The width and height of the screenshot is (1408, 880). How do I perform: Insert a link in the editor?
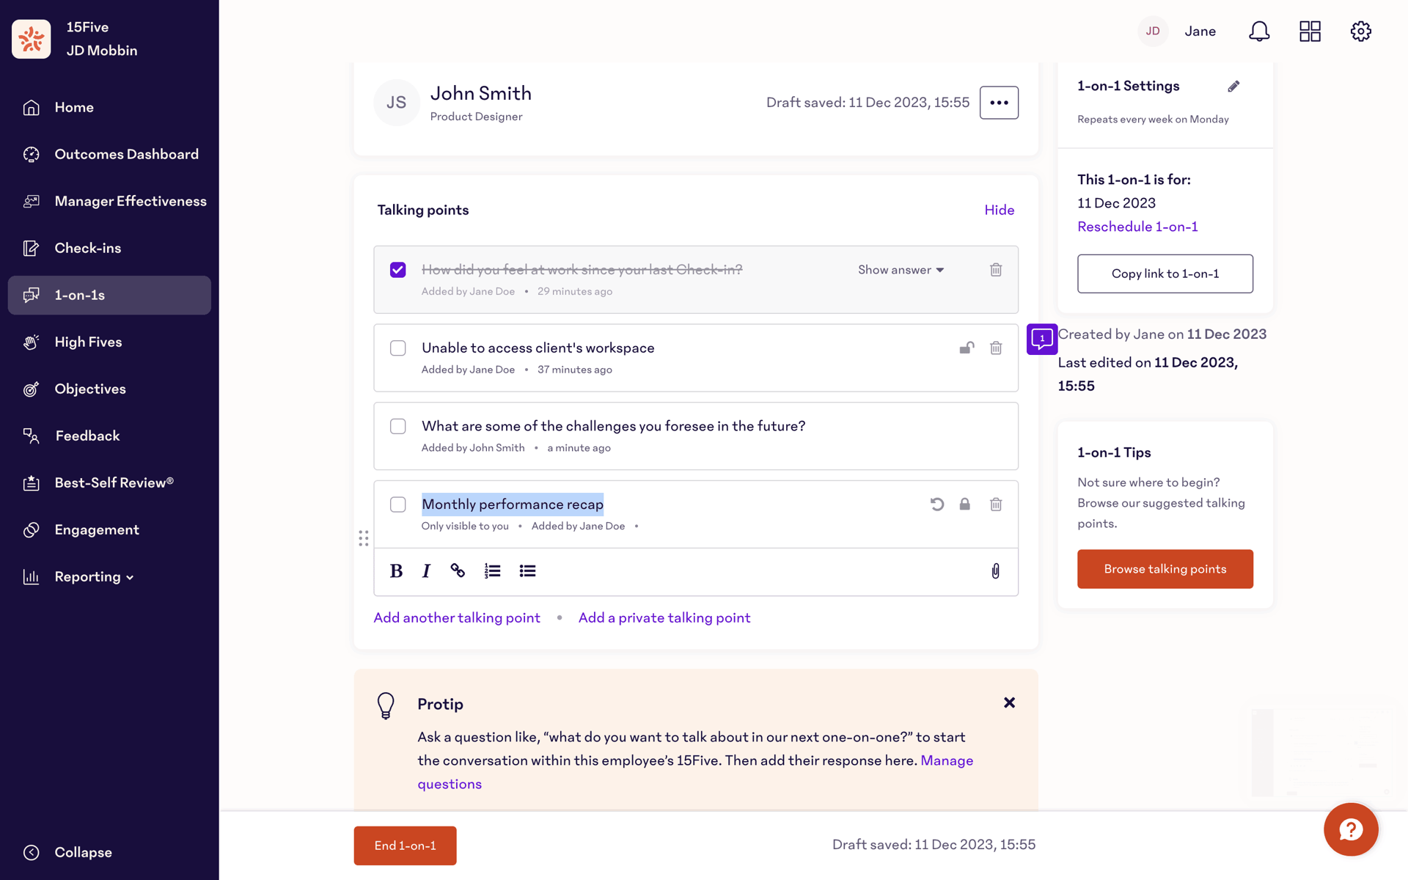pyautogui.click(x=458, y=571)
